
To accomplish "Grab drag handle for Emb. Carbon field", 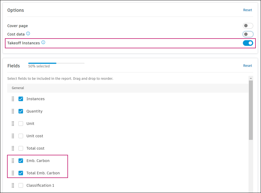I will (13, 161).
